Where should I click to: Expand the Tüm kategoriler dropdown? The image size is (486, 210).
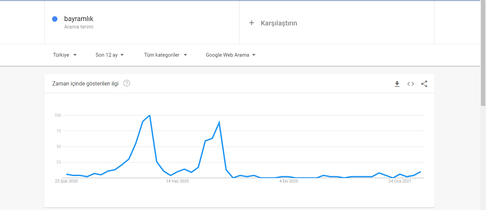pyautogui.click(x=166, y=55)
